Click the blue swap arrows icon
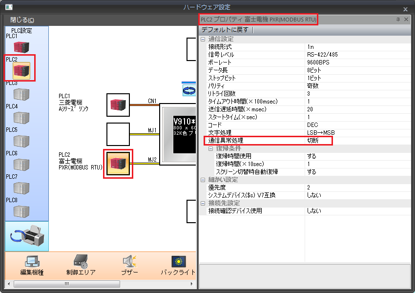The width and height of the screenshot is (415, 293). tap(188, 90)
